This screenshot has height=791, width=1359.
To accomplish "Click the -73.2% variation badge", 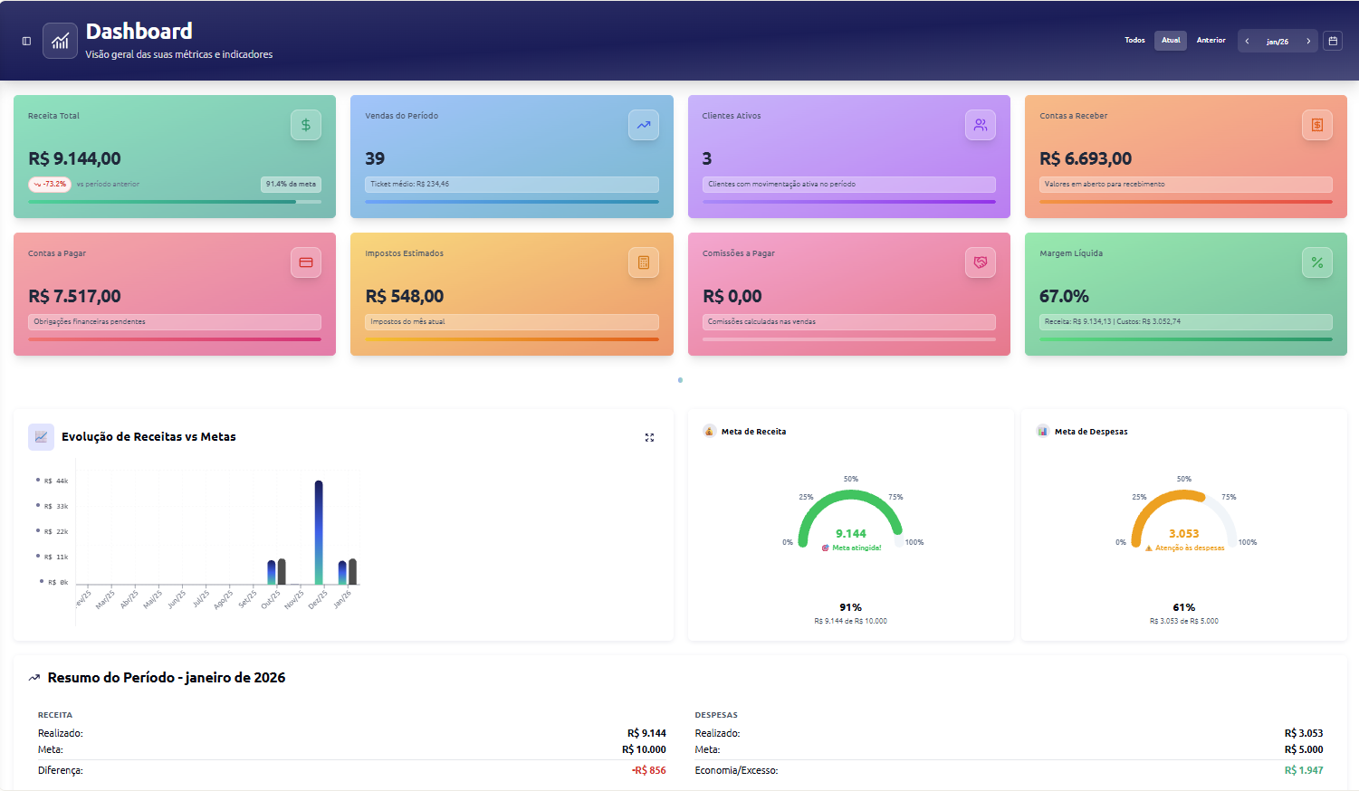I will [x=50, y=184].
